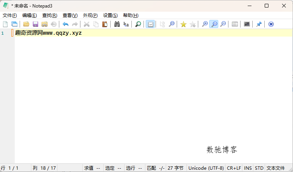Click the Notepad3 icon in title bar
This screenshot has height=172, width=293.
tap(6, 6)
